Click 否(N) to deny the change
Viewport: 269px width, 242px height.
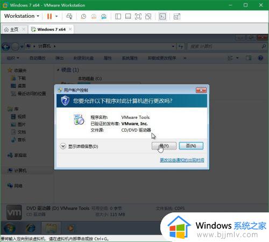[x=191, y=146]
